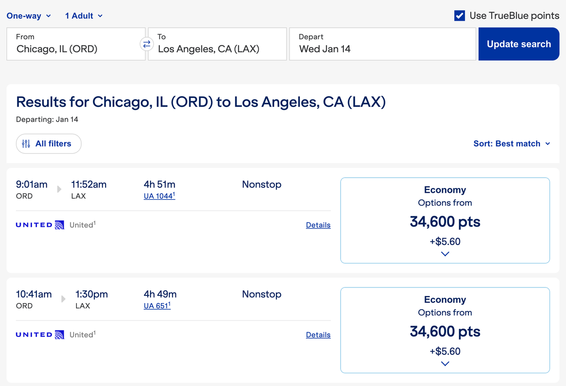Uncheck Use TrueBlue points checkbox

point(459,16)
